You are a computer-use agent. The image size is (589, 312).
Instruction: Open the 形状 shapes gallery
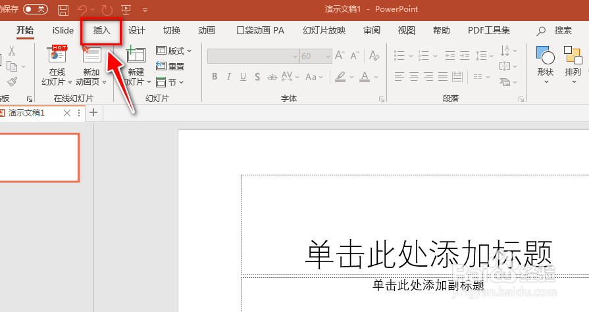[x=546, y=64]
